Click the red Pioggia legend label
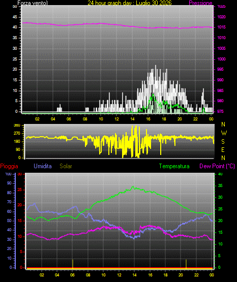237x282 pixels. coord(9,166)
